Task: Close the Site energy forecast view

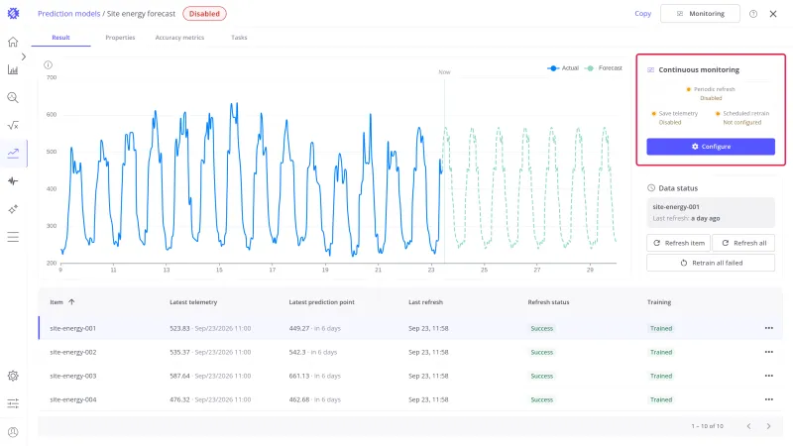Action: click(x=773, y=14)
